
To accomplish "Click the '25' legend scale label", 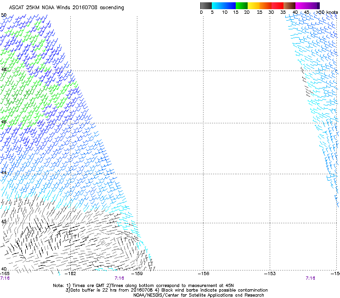I will coord(260,12).
